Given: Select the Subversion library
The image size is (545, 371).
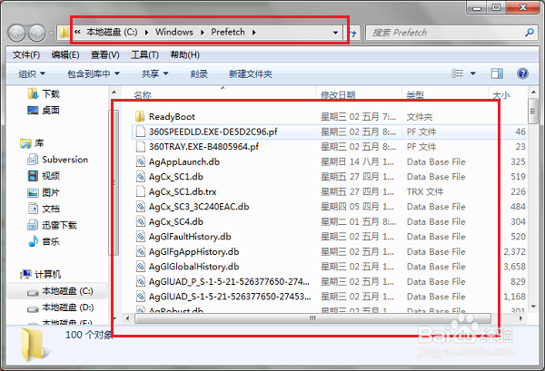Looking at the screenshot, I should tap(58, 160).
